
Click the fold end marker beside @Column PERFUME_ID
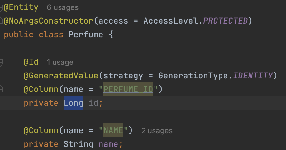coord(1,89)
